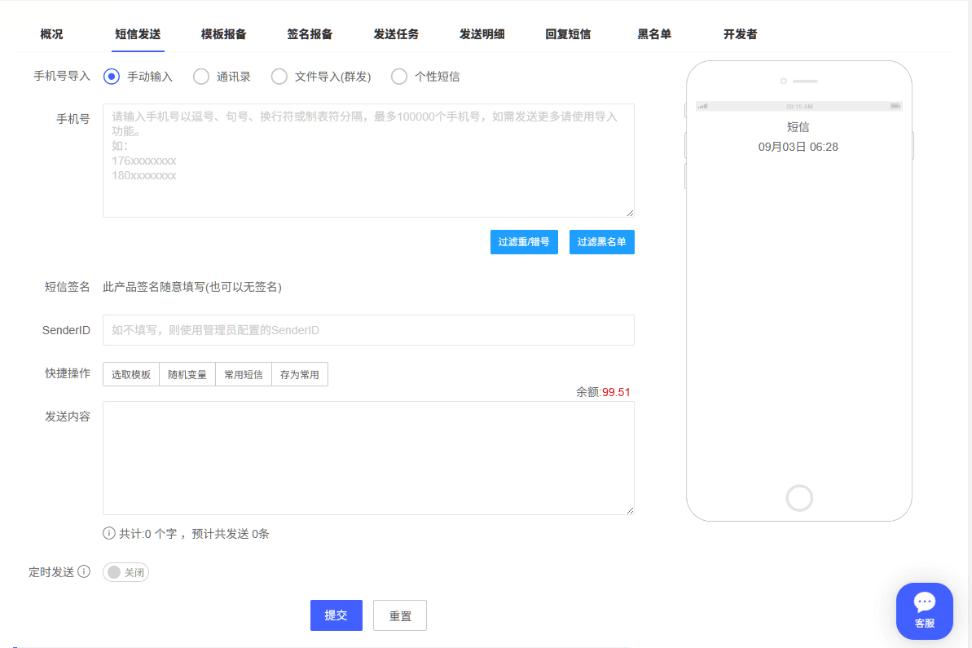Open the 模板报备 tab
972x648 pixels.
(x=223, y=34)
